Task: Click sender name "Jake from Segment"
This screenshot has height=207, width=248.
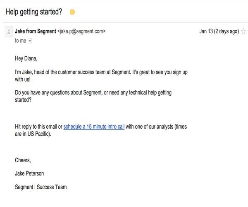Action: click(x=36, y=31)
